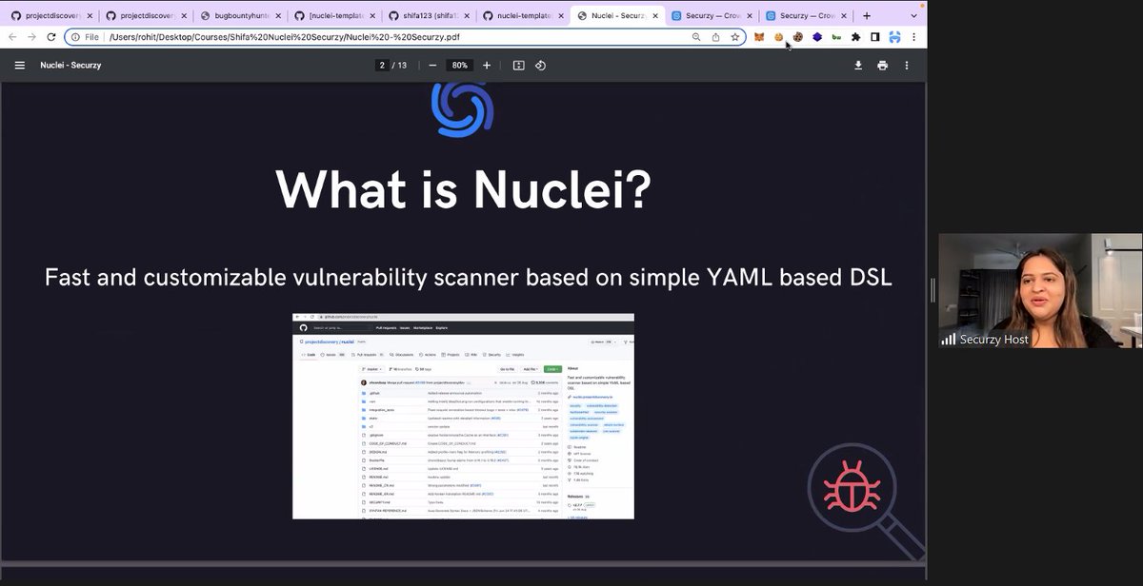Viewport: 1143px width, 586px height.
Task: Close the Nuclei - Securzy tab
Action: (654, 15)
